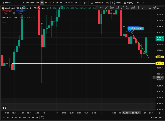The height and width of the screenshot is (121, 165).
Task: Select the horizontal levels lines tool
Action: (133, 7)
